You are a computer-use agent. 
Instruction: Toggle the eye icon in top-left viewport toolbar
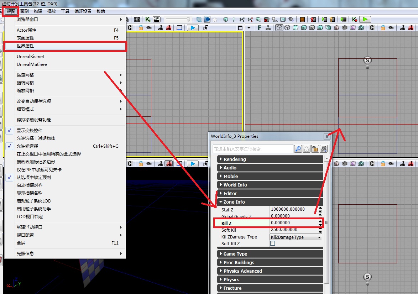[149, 28]
